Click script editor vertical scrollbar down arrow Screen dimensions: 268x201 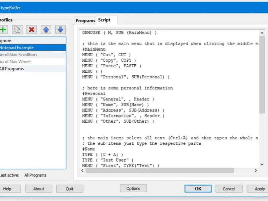tap(262, 164)
